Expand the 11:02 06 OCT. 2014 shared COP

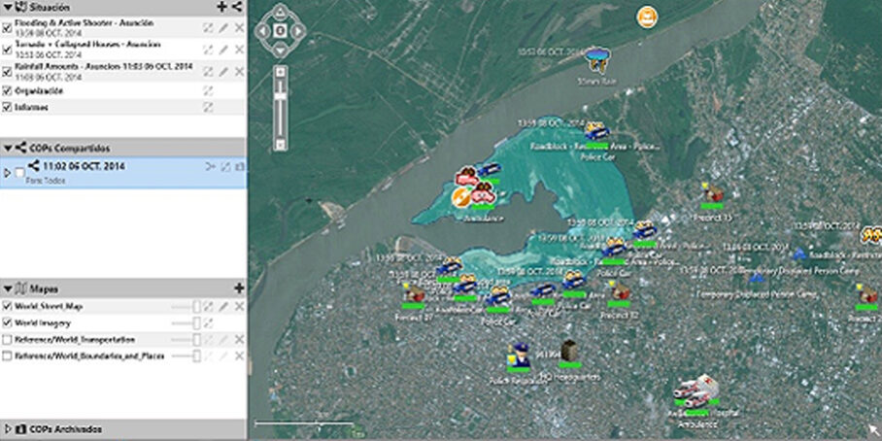click(8, 172)
